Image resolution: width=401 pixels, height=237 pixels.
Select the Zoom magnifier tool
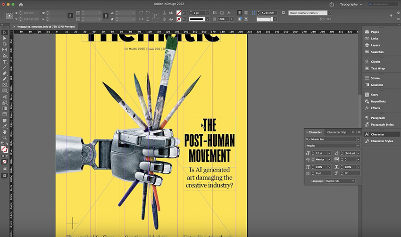coord(5,138)
